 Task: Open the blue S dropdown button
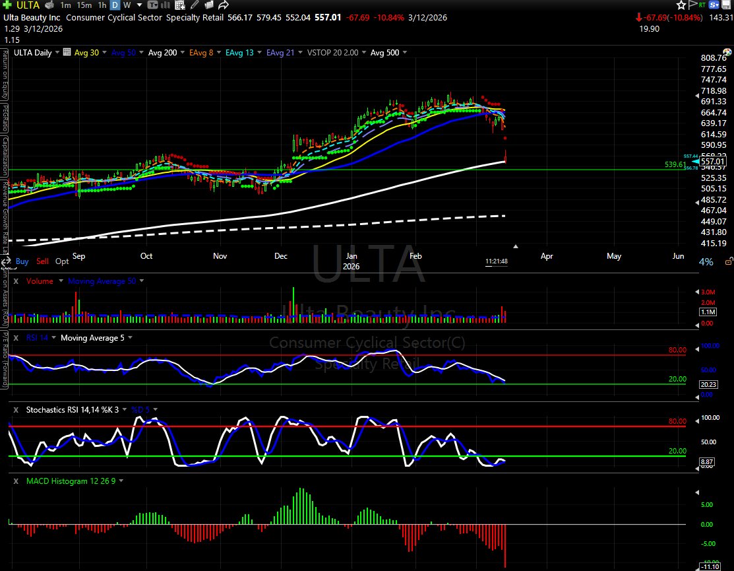[x=714, y=5]
